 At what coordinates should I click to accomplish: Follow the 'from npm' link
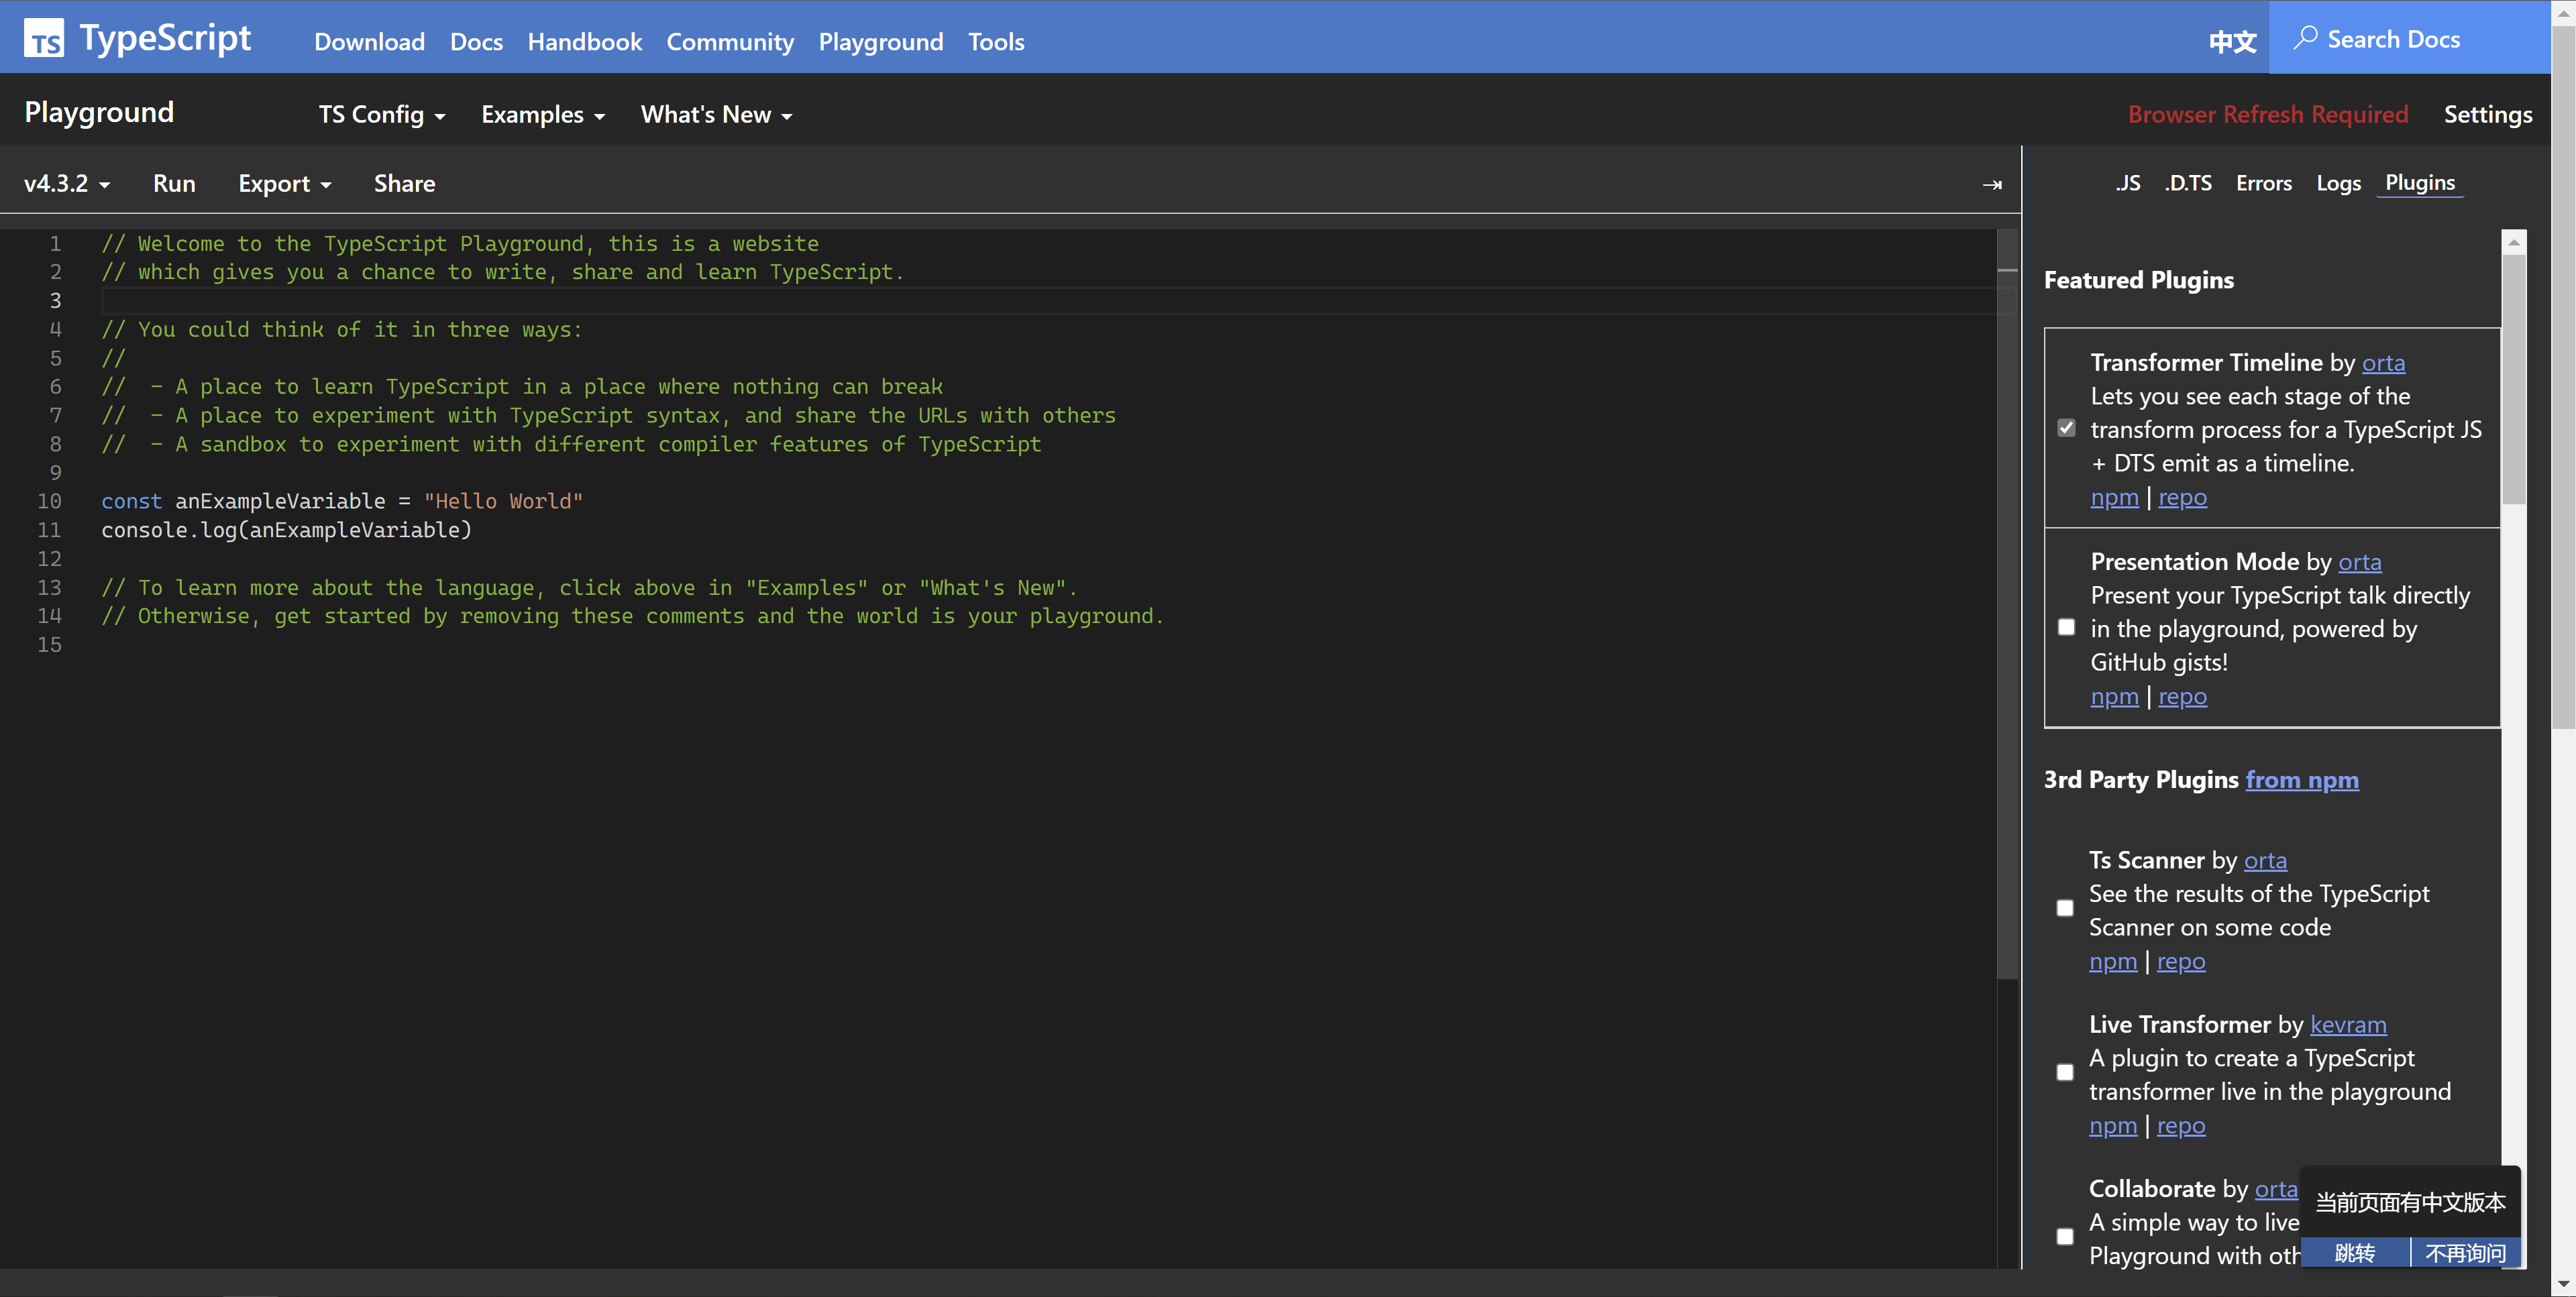coord(2302,780)
